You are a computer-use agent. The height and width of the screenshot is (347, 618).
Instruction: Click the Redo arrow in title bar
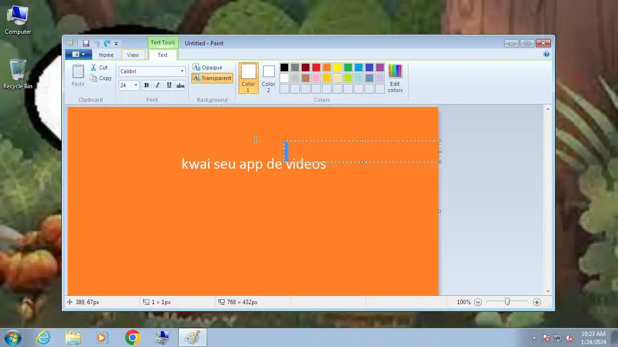click(107, 43)
